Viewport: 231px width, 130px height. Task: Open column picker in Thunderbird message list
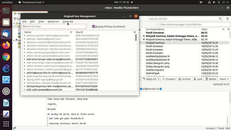(228, 29)
